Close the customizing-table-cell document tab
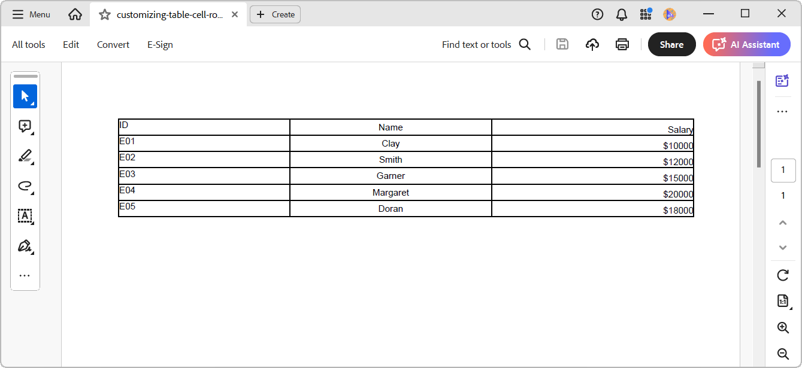Viewport: 802px width, 368px height. coord(236,14)
